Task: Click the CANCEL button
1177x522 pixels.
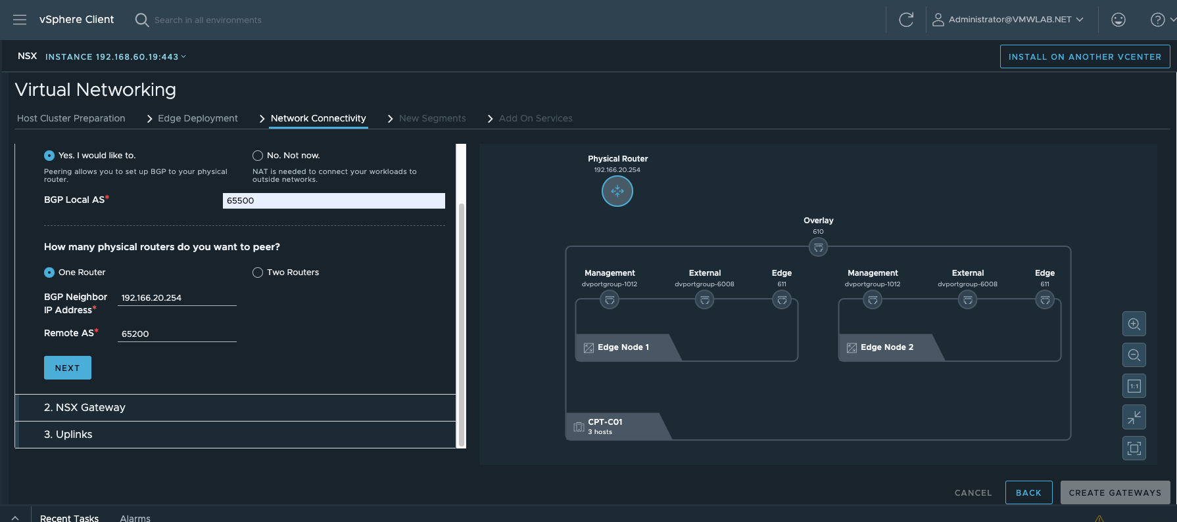Action: [x=973, y=492]
